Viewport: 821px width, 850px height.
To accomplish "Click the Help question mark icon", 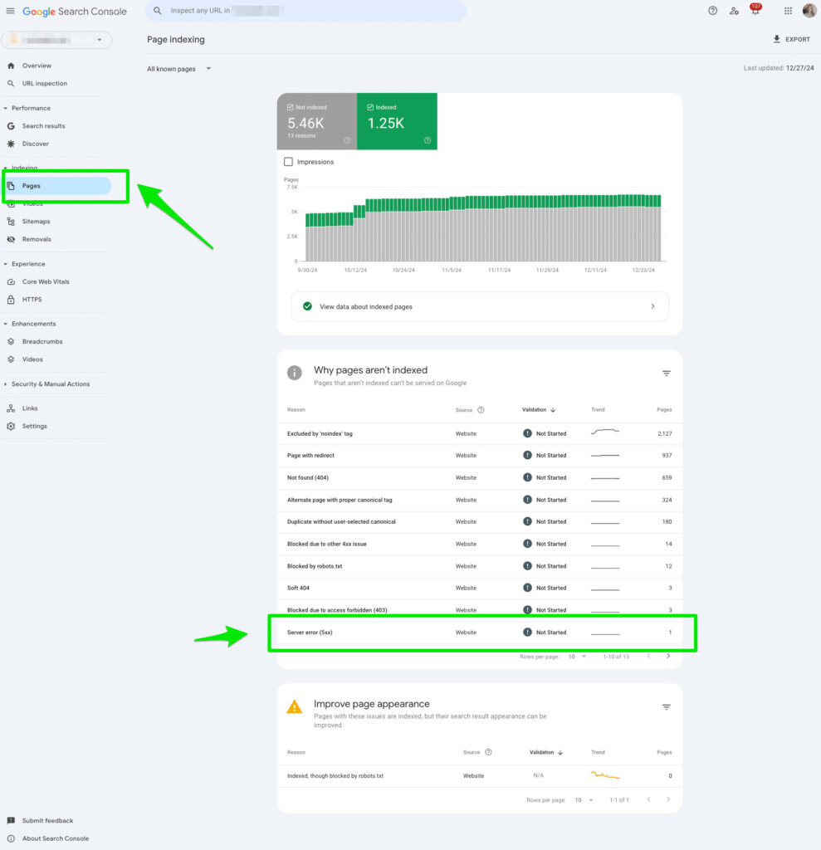I will click(712, 11).
